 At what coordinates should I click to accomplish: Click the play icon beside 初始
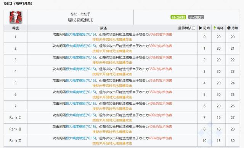tap(201, 28)
